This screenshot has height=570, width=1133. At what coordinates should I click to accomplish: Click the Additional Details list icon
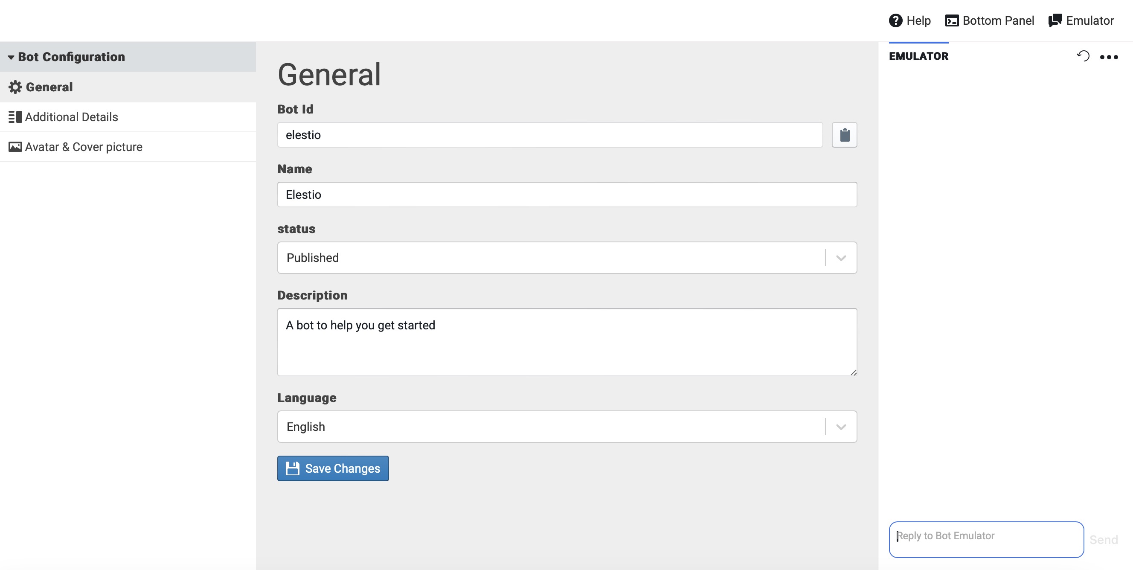tap(15, 116)
